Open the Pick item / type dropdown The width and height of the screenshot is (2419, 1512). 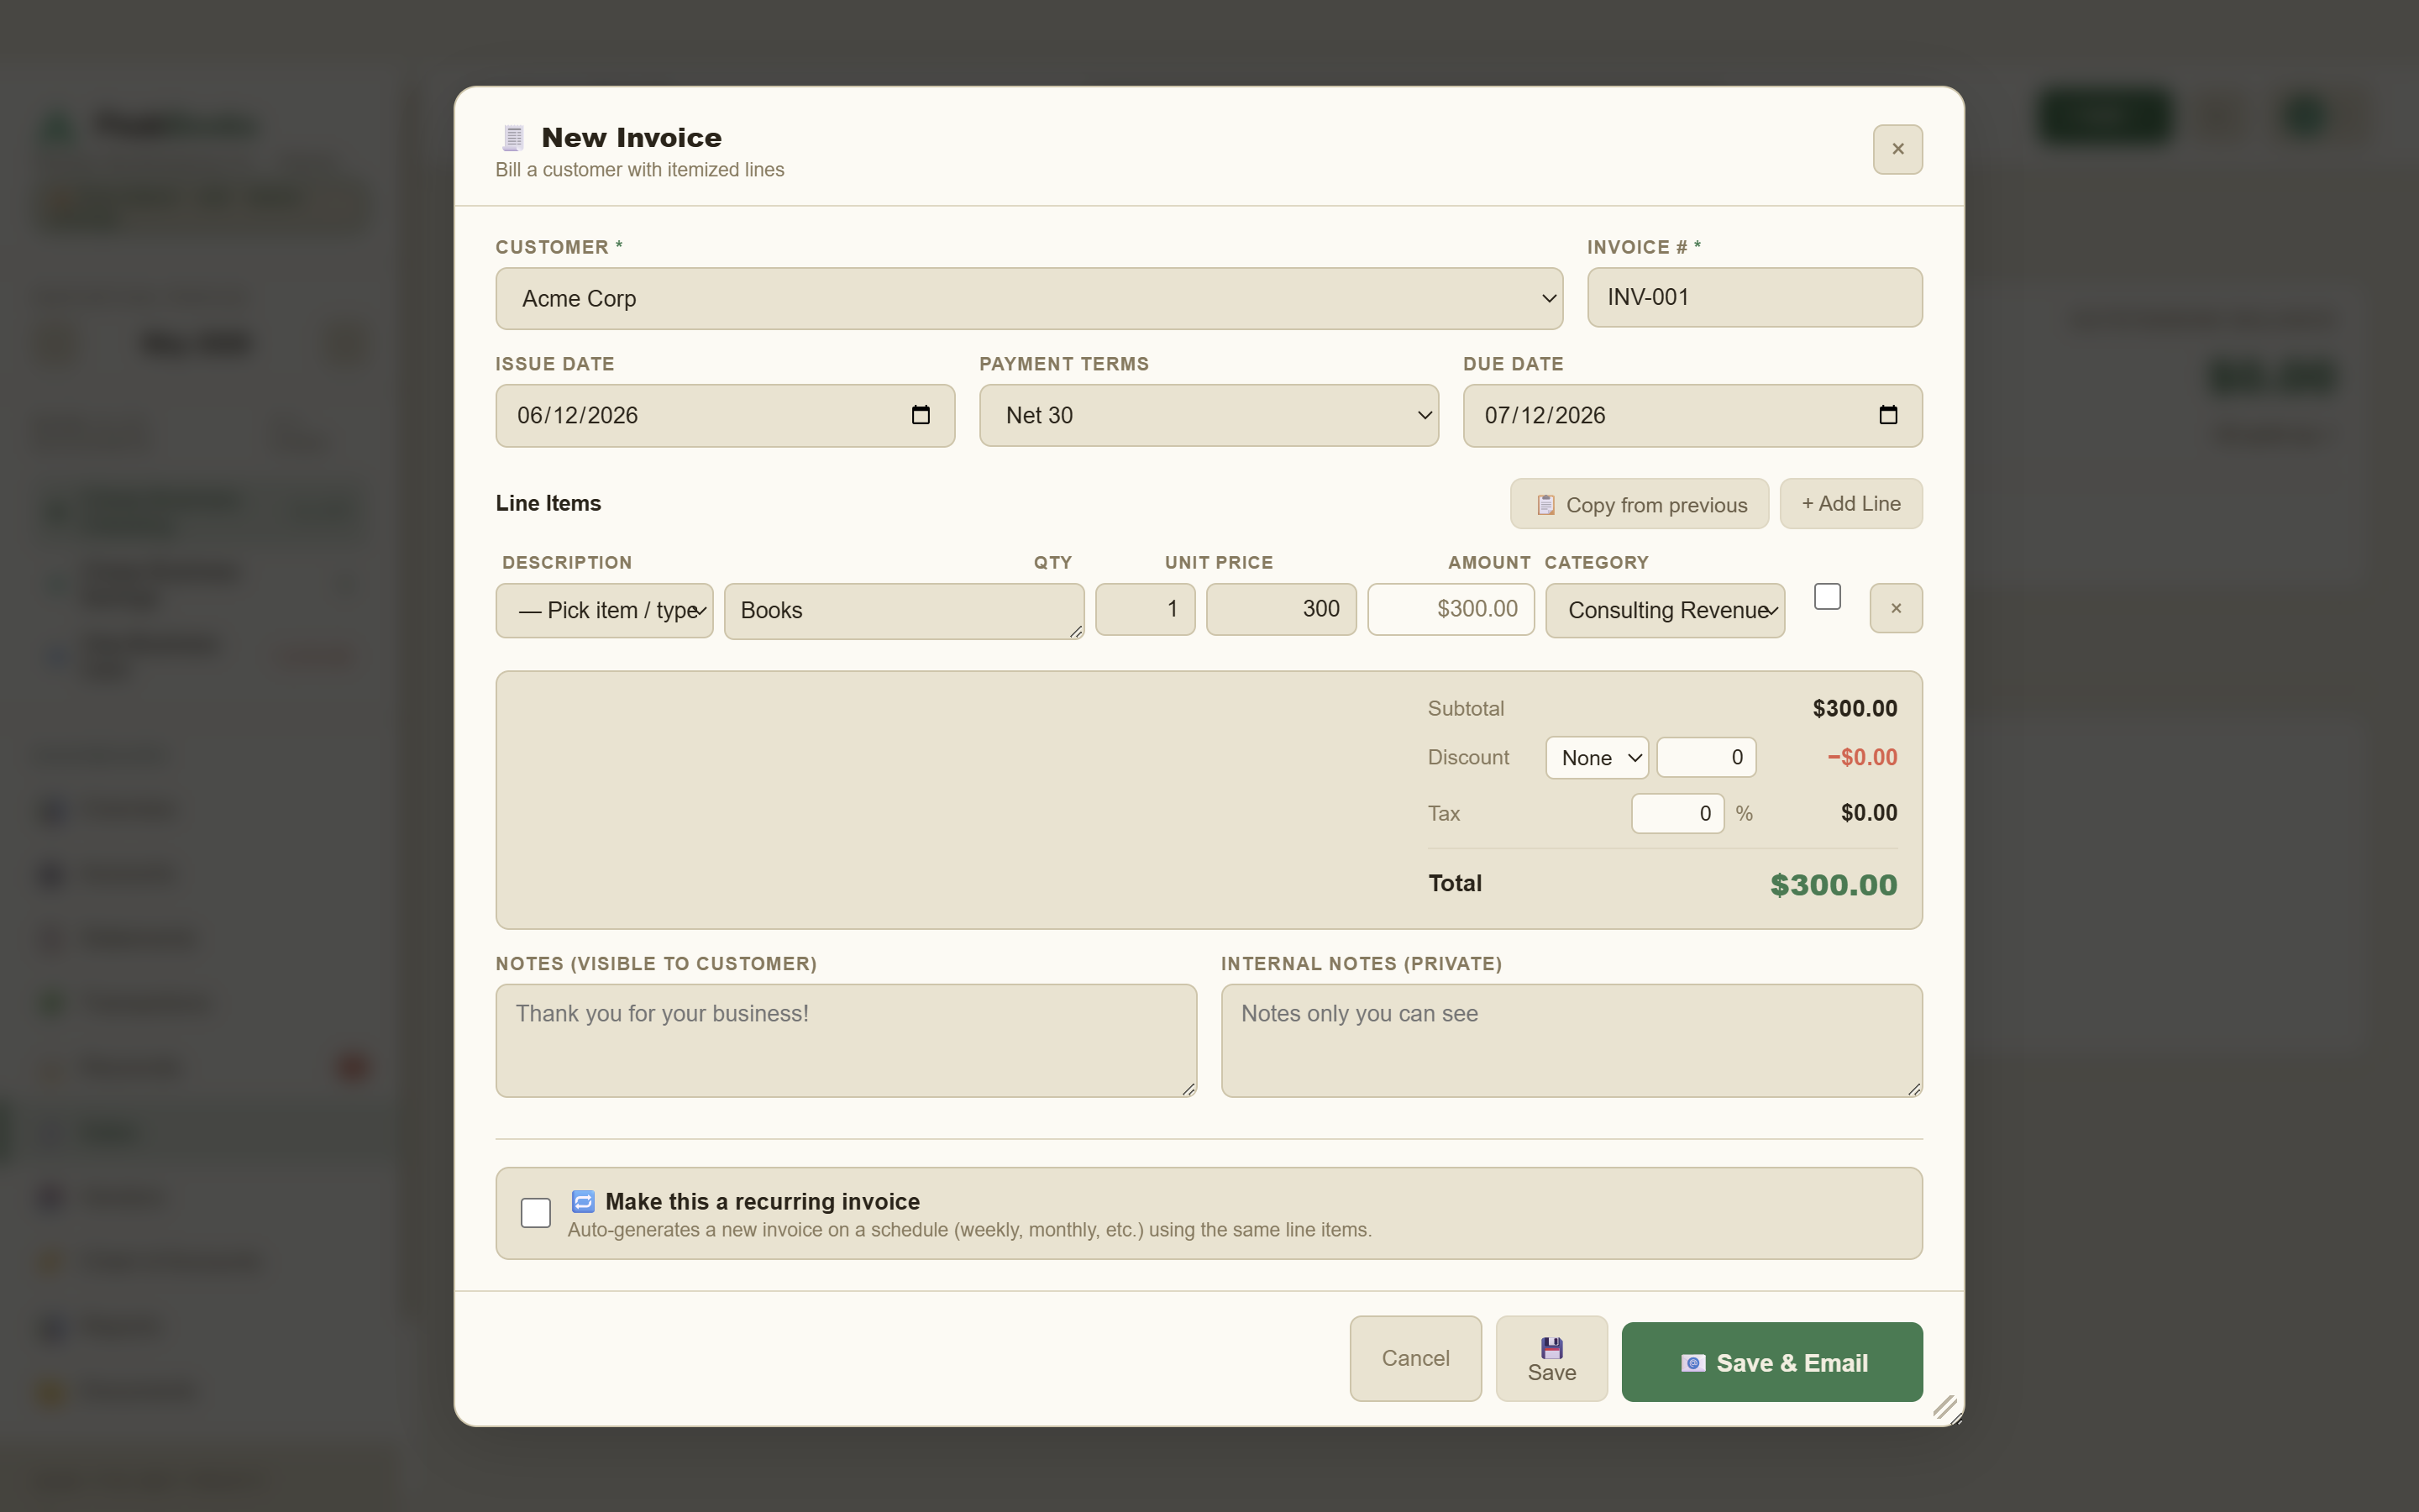[605, 610]
